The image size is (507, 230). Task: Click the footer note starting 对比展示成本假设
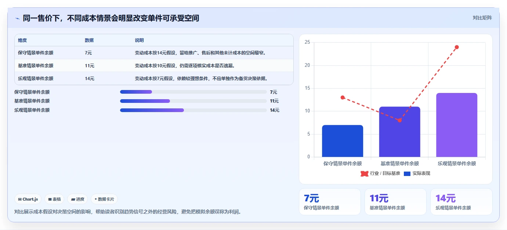[x=128, y=212]
